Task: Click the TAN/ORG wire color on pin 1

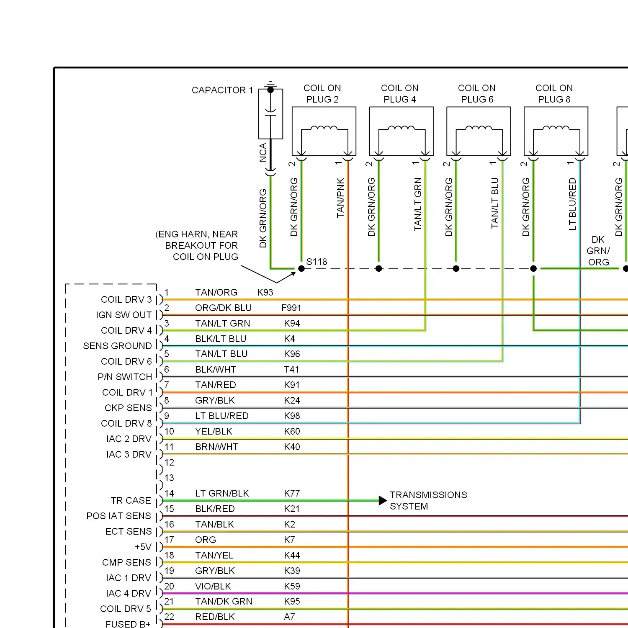Action: (x=216, y=292)
